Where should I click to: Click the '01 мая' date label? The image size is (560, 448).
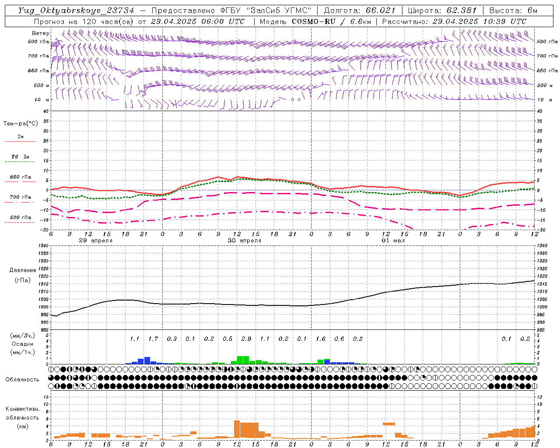tap(393, 241)
